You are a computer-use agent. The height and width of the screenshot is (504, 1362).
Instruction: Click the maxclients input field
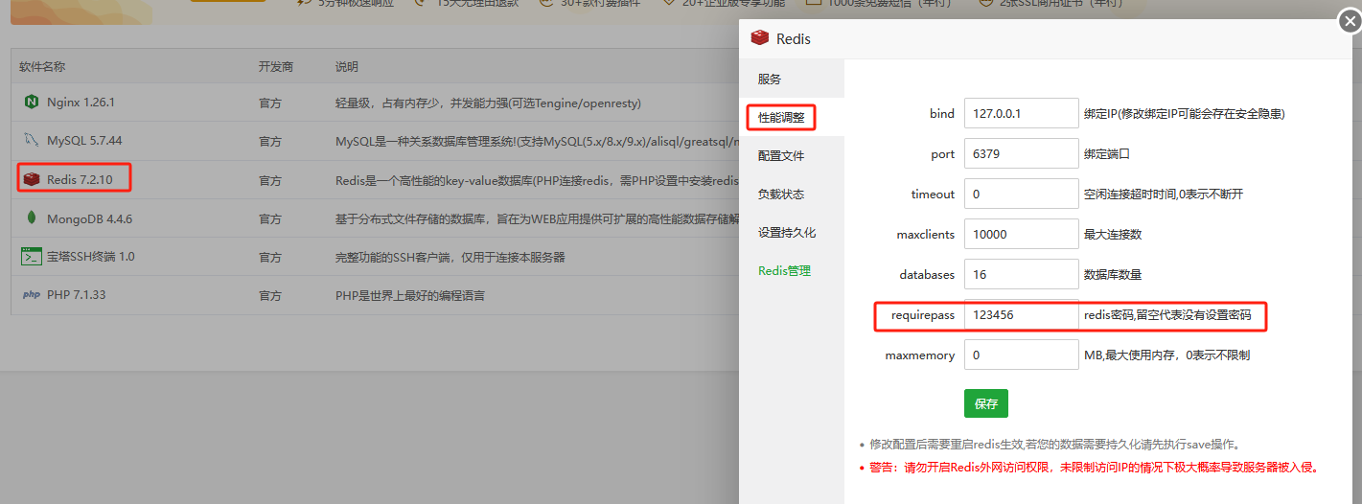tap(1022, 234)
